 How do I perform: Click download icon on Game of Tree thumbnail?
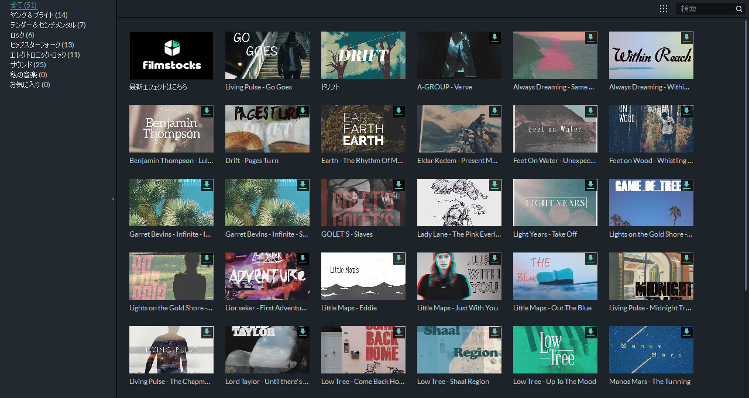click(x=687, y=185)
